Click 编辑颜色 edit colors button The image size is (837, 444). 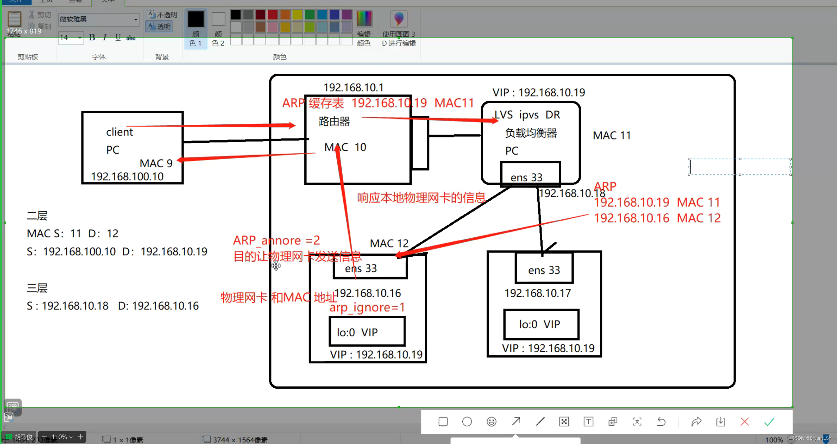tap(364, 29)
